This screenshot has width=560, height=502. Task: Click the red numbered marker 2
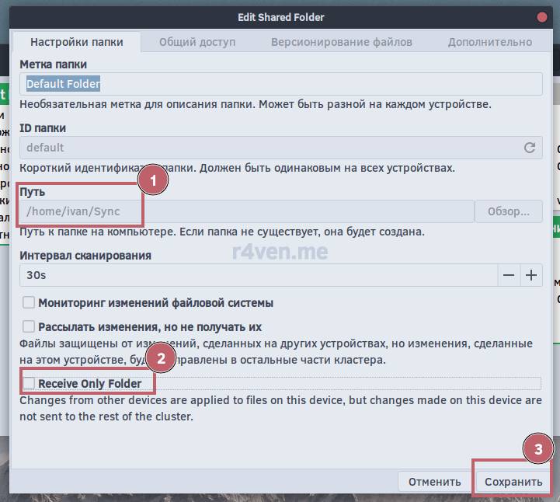click(161, 358)
